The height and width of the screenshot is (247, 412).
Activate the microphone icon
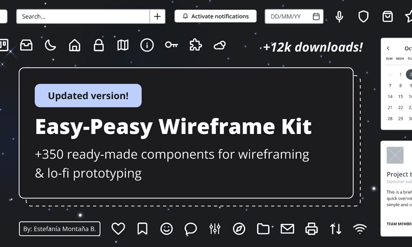click(x=339, y=16)
